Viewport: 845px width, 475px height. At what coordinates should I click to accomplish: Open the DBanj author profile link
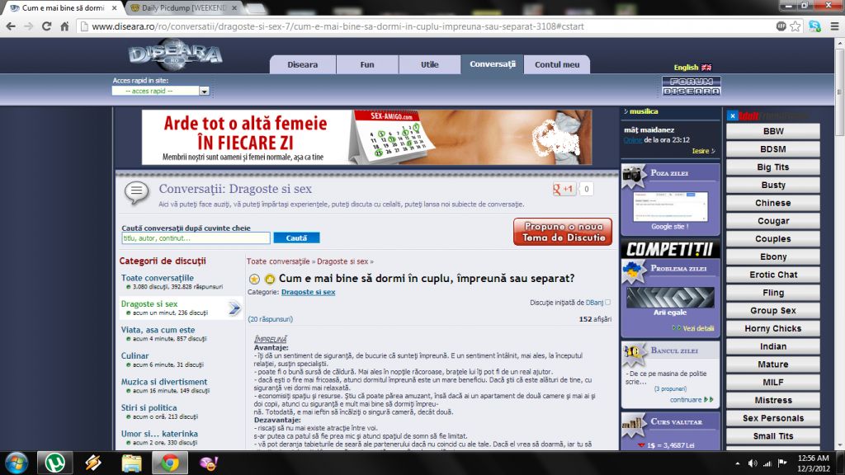(594, 303)
